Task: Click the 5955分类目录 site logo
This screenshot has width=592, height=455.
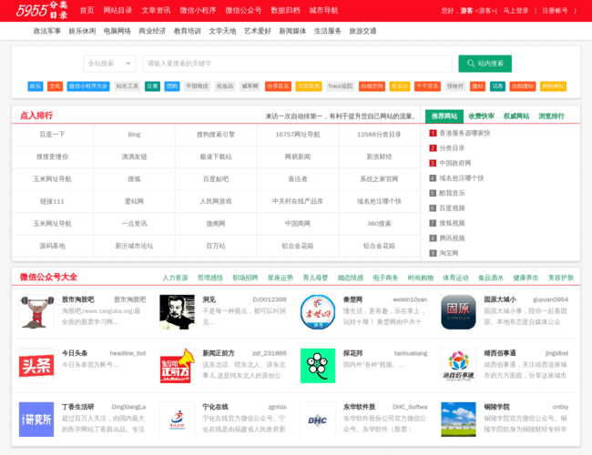Action: point(42,10)
